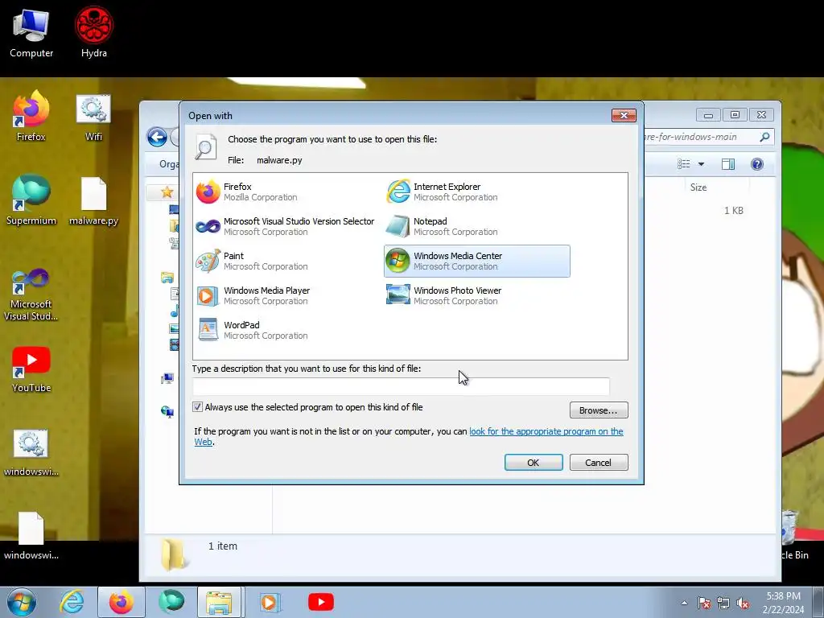Select the YouTube desktop shortcut

pyautogui.click(x=31, y=369)
